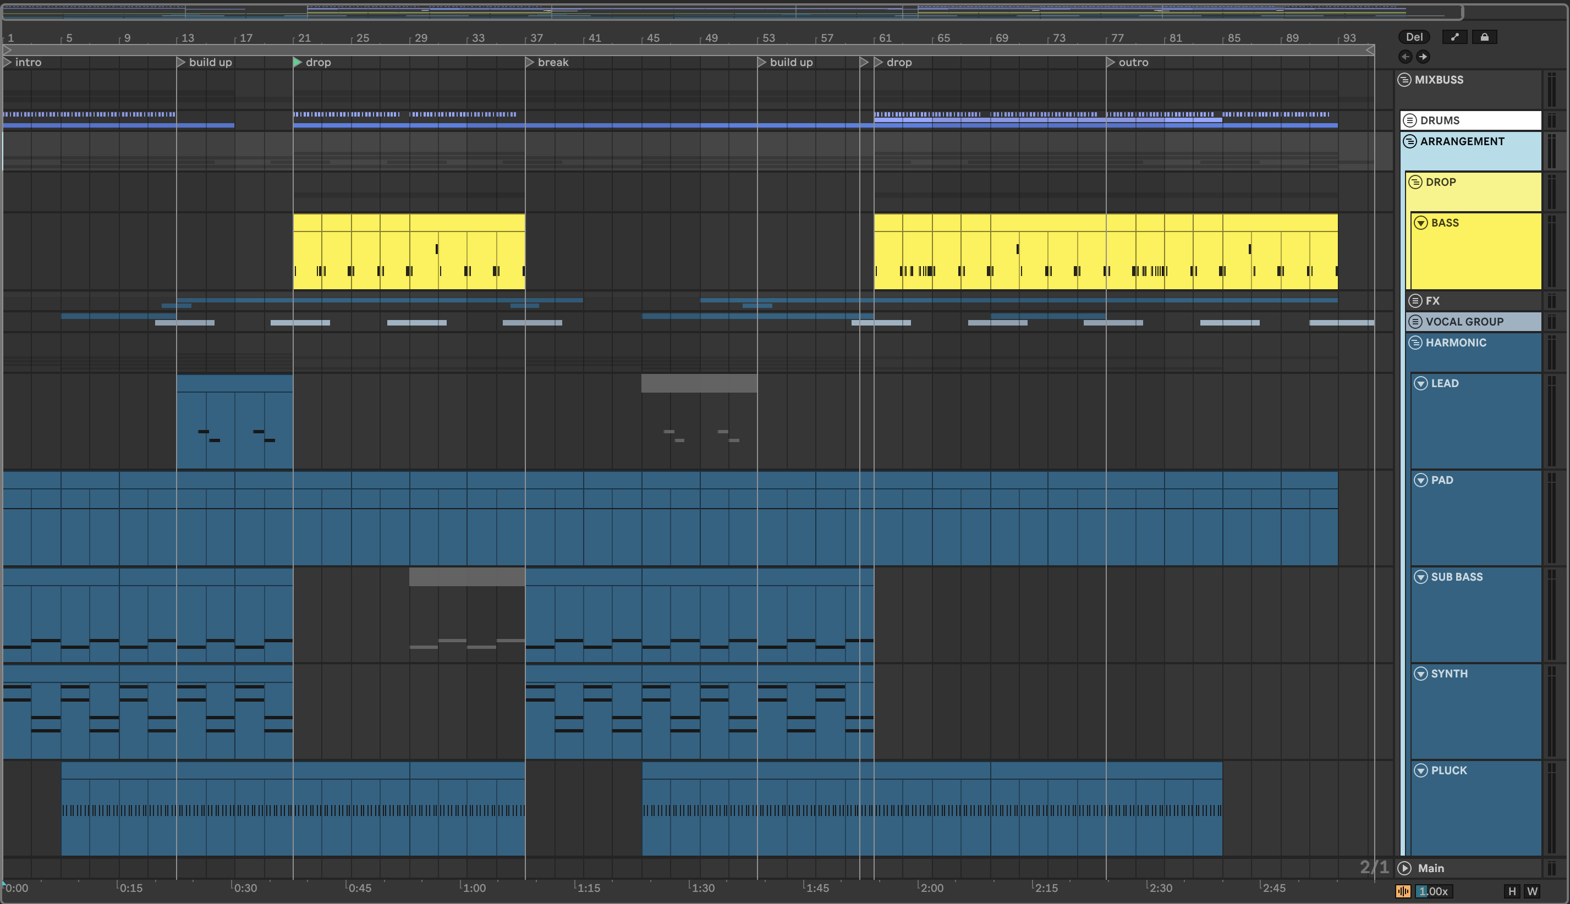The width and height of the screenshot is (1570, 904).
Task: Toggle the lock envelopes padlock icon
Action: 1484,37
